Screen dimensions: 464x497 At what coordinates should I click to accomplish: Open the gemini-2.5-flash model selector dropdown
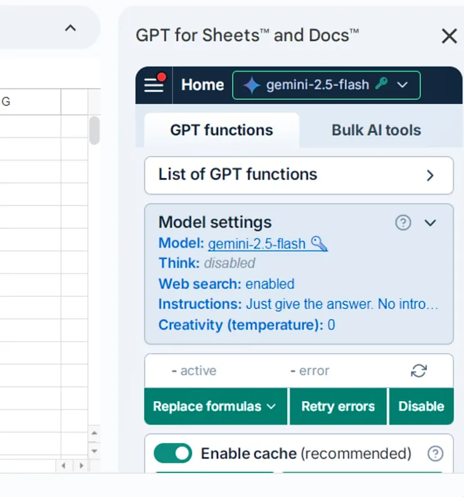click(x=326, y=85)
